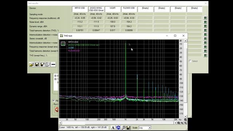Select the MR18 USB device slot

point(80,9)
